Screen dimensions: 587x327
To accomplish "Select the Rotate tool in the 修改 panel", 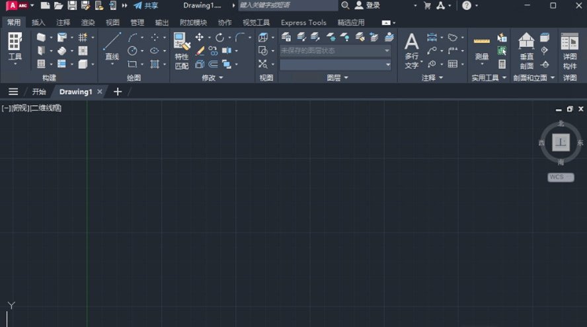I will pos(219,37).
